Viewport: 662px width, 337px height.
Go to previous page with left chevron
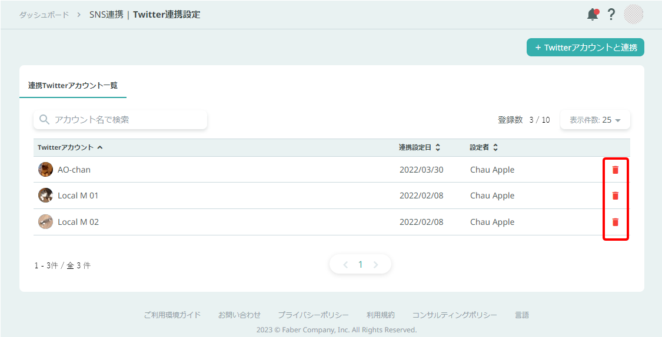[x=345, y=265]
